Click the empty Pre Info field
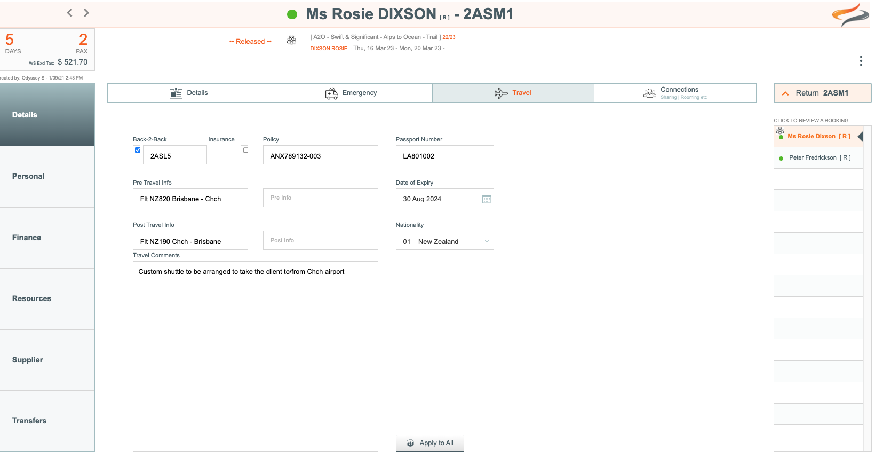 pos(320,198)
